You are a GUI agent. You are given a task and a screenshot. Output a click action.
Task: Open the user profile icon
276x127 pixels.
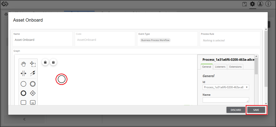coord(260,4)
